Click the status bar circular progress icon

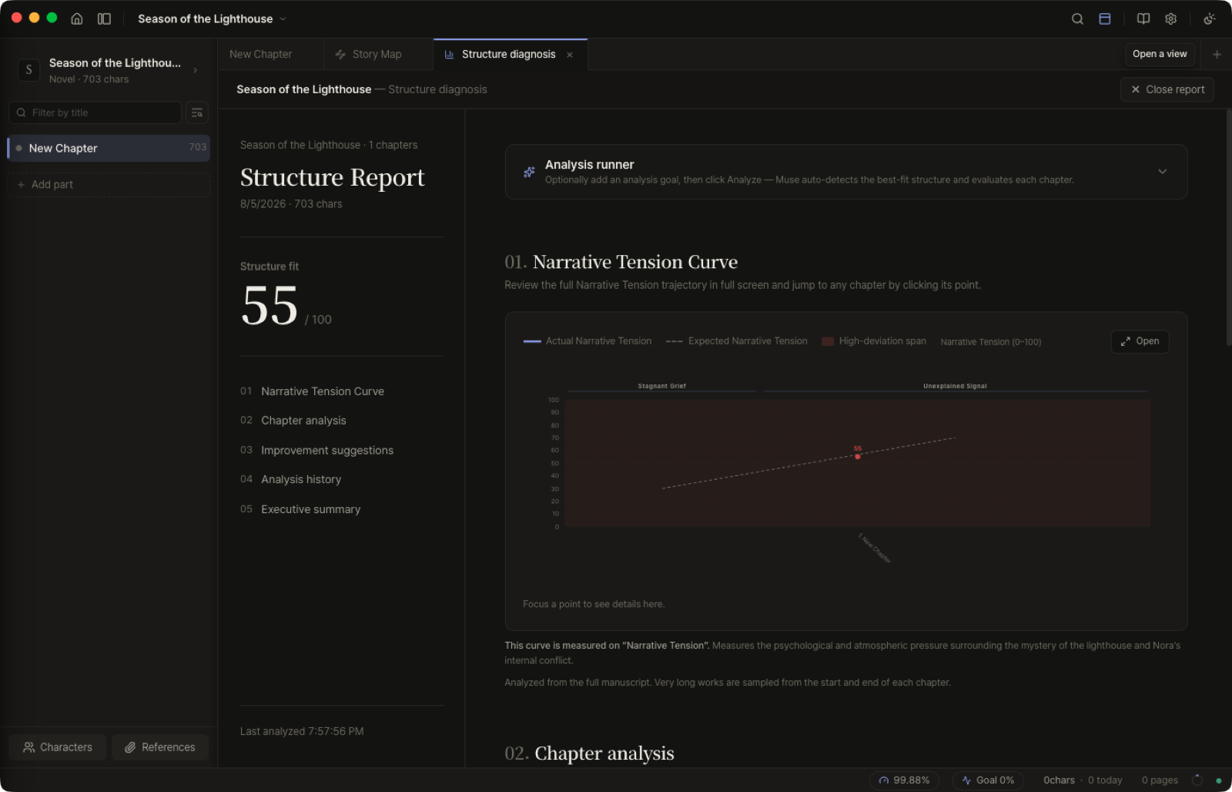point(1197,780)
